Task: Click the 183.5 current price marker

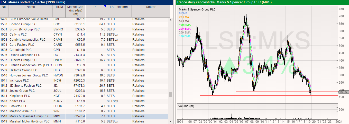Action: coord(343,92)
